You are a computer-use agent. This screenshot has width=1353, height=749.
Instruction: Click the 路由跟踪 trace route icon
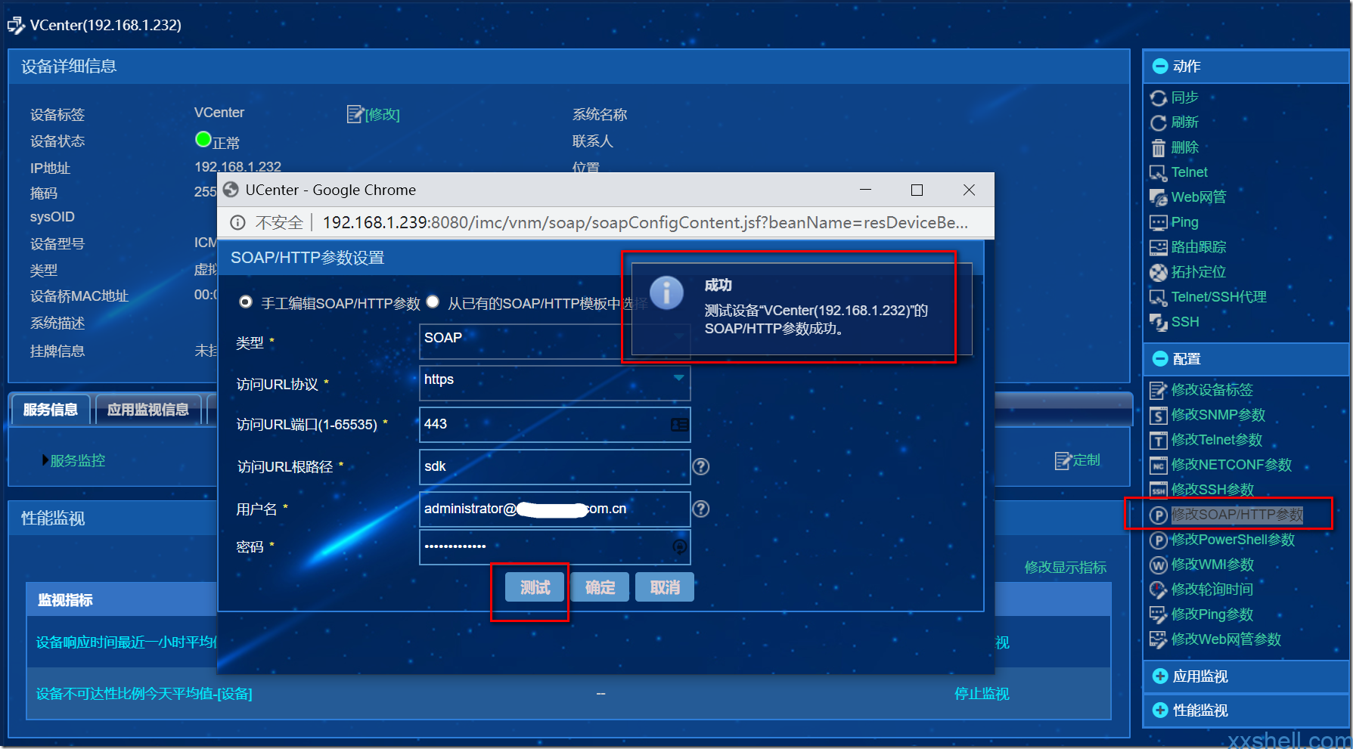pyautogui.click(x=1158, y=248)
